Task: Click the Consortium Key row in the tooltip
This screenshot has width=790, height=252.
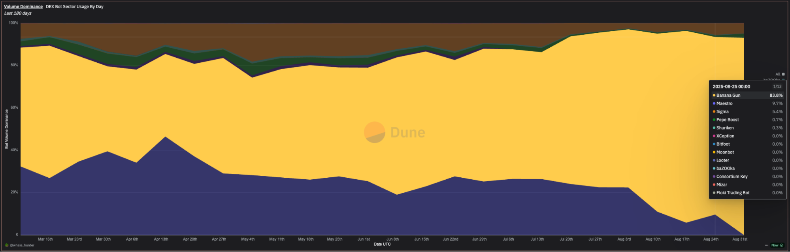Action: pyautogui.click(x=747, y=177)
